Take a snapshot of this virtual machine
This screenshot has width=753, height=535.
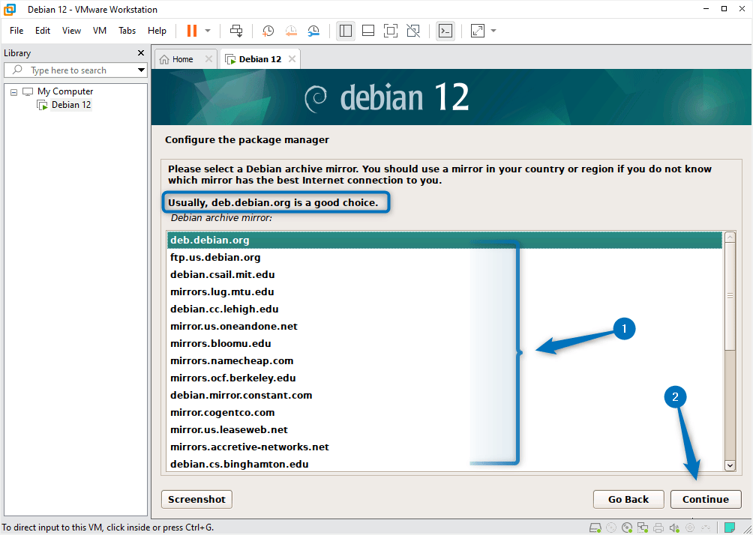[x=268, y=31]
